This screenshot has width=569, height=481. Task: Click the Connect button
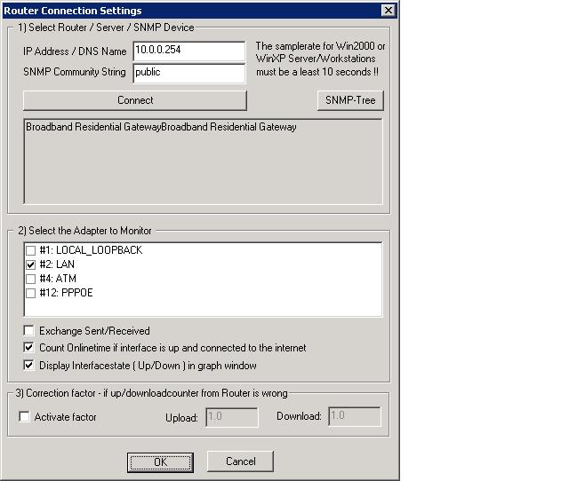pyautogui.click(x=135, y=100)
